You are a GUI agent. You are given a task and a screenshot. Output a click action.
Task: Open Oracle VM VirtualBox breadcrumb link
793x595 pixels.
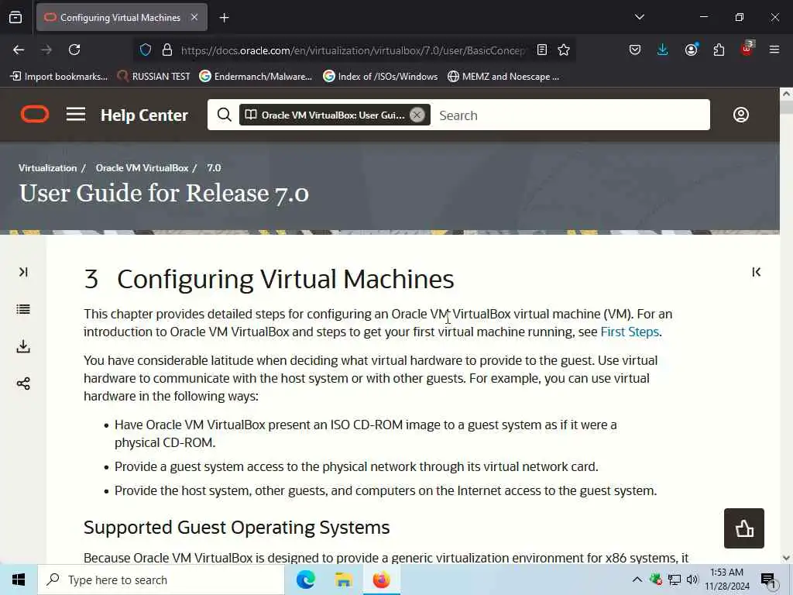pos(142,168)
